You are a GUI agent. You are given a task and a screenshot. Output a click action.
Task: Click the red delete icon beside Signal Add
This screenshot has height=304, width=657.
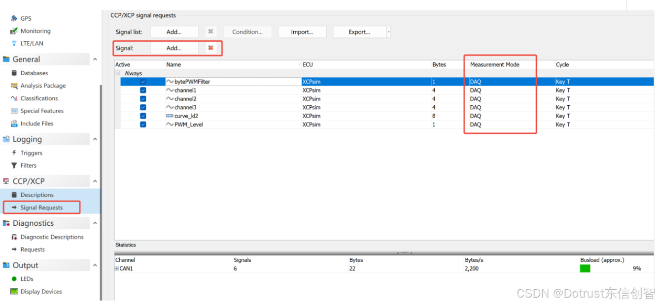click(x=210, y=48)
